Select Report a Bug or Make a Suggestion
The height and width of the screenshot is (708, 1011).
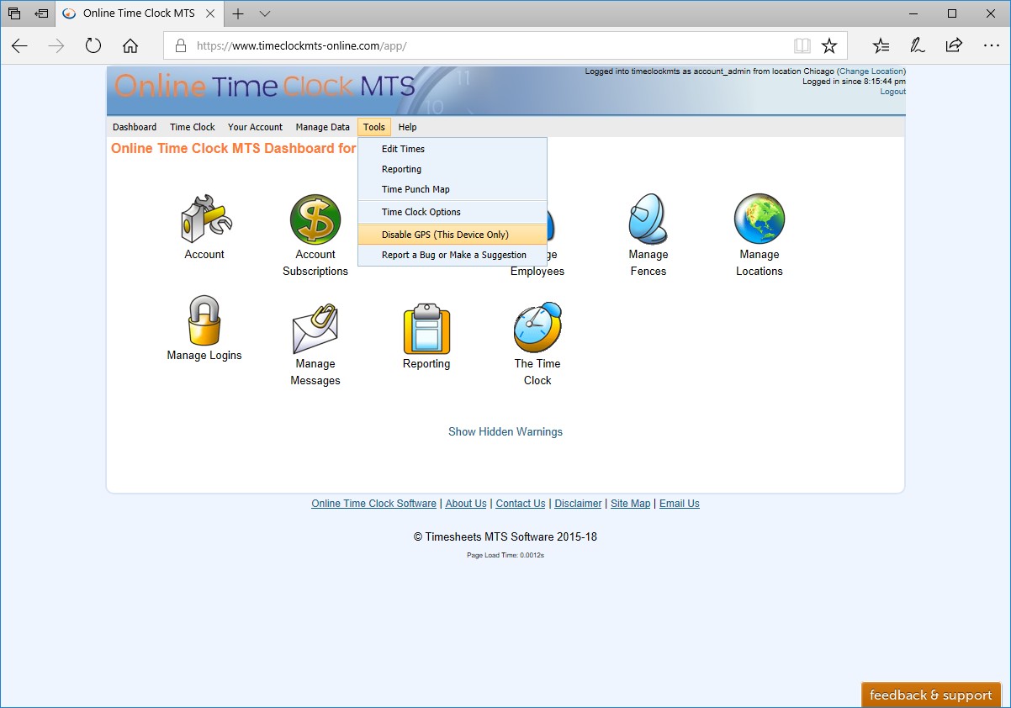point(453,255)
